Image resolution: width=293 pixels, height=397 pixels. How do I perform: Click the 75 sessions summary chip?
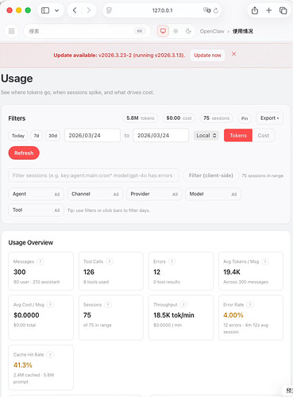pyautogui.click(x=216, y=118)
